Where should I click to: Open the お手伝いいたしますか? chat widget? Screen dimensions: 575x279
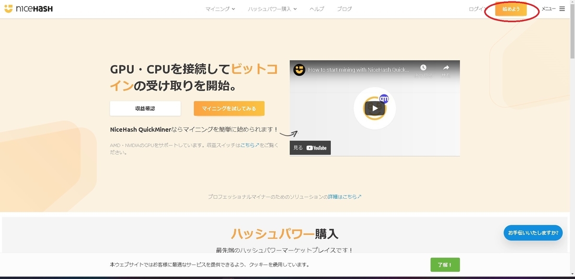(x=533, y=232)
